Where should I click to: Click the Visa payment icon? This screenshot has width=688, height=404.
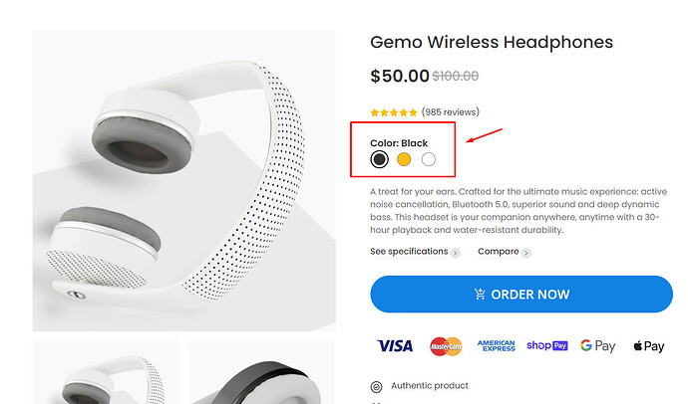click(x=395, y=345)
